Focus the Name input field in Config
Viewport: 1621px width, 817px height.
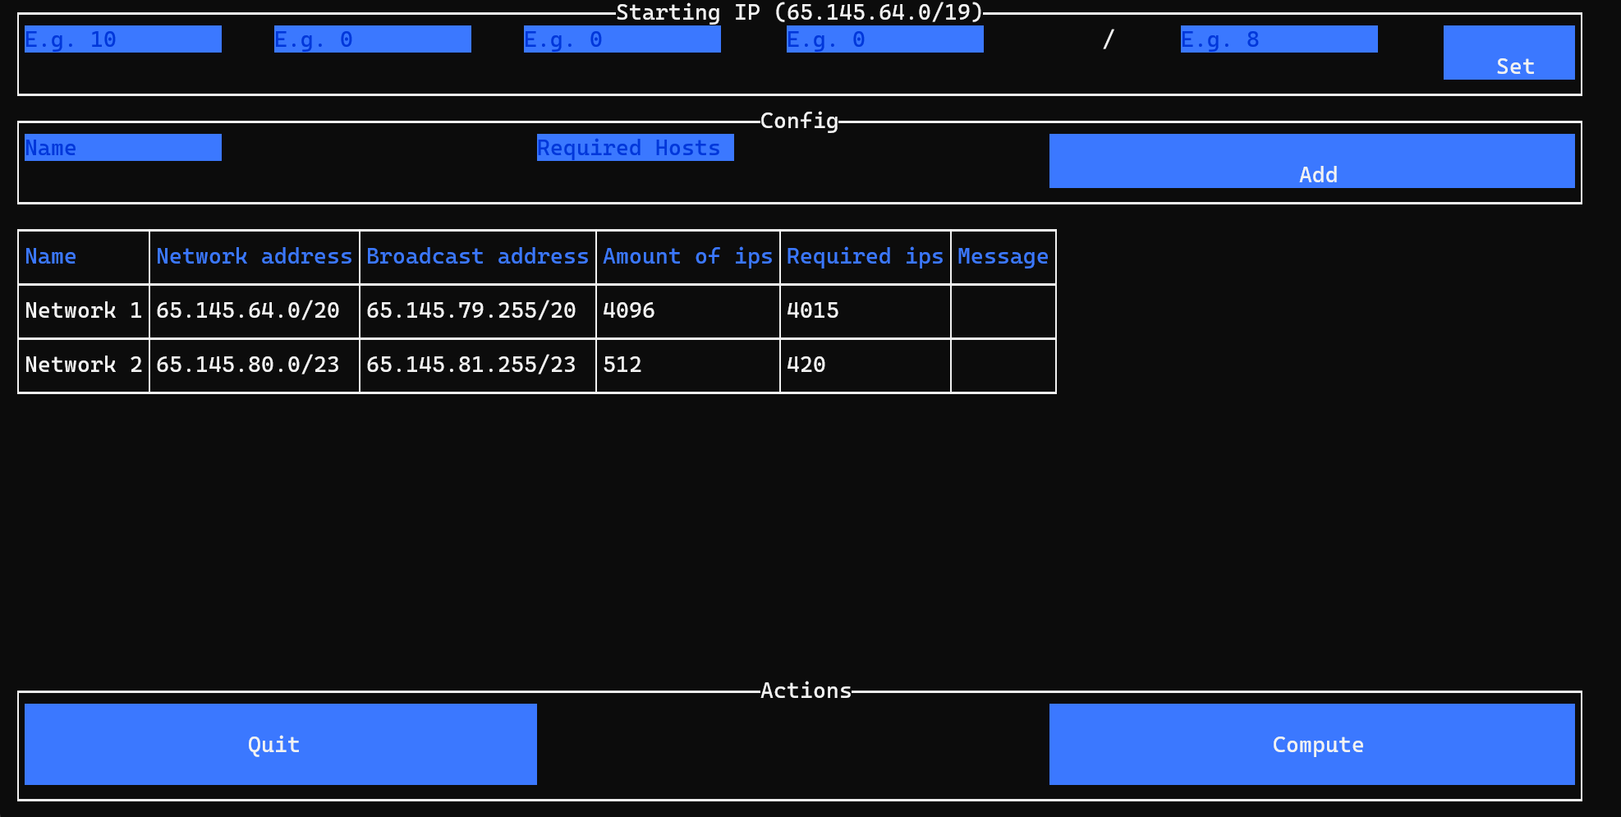click(x=122, y=148)
